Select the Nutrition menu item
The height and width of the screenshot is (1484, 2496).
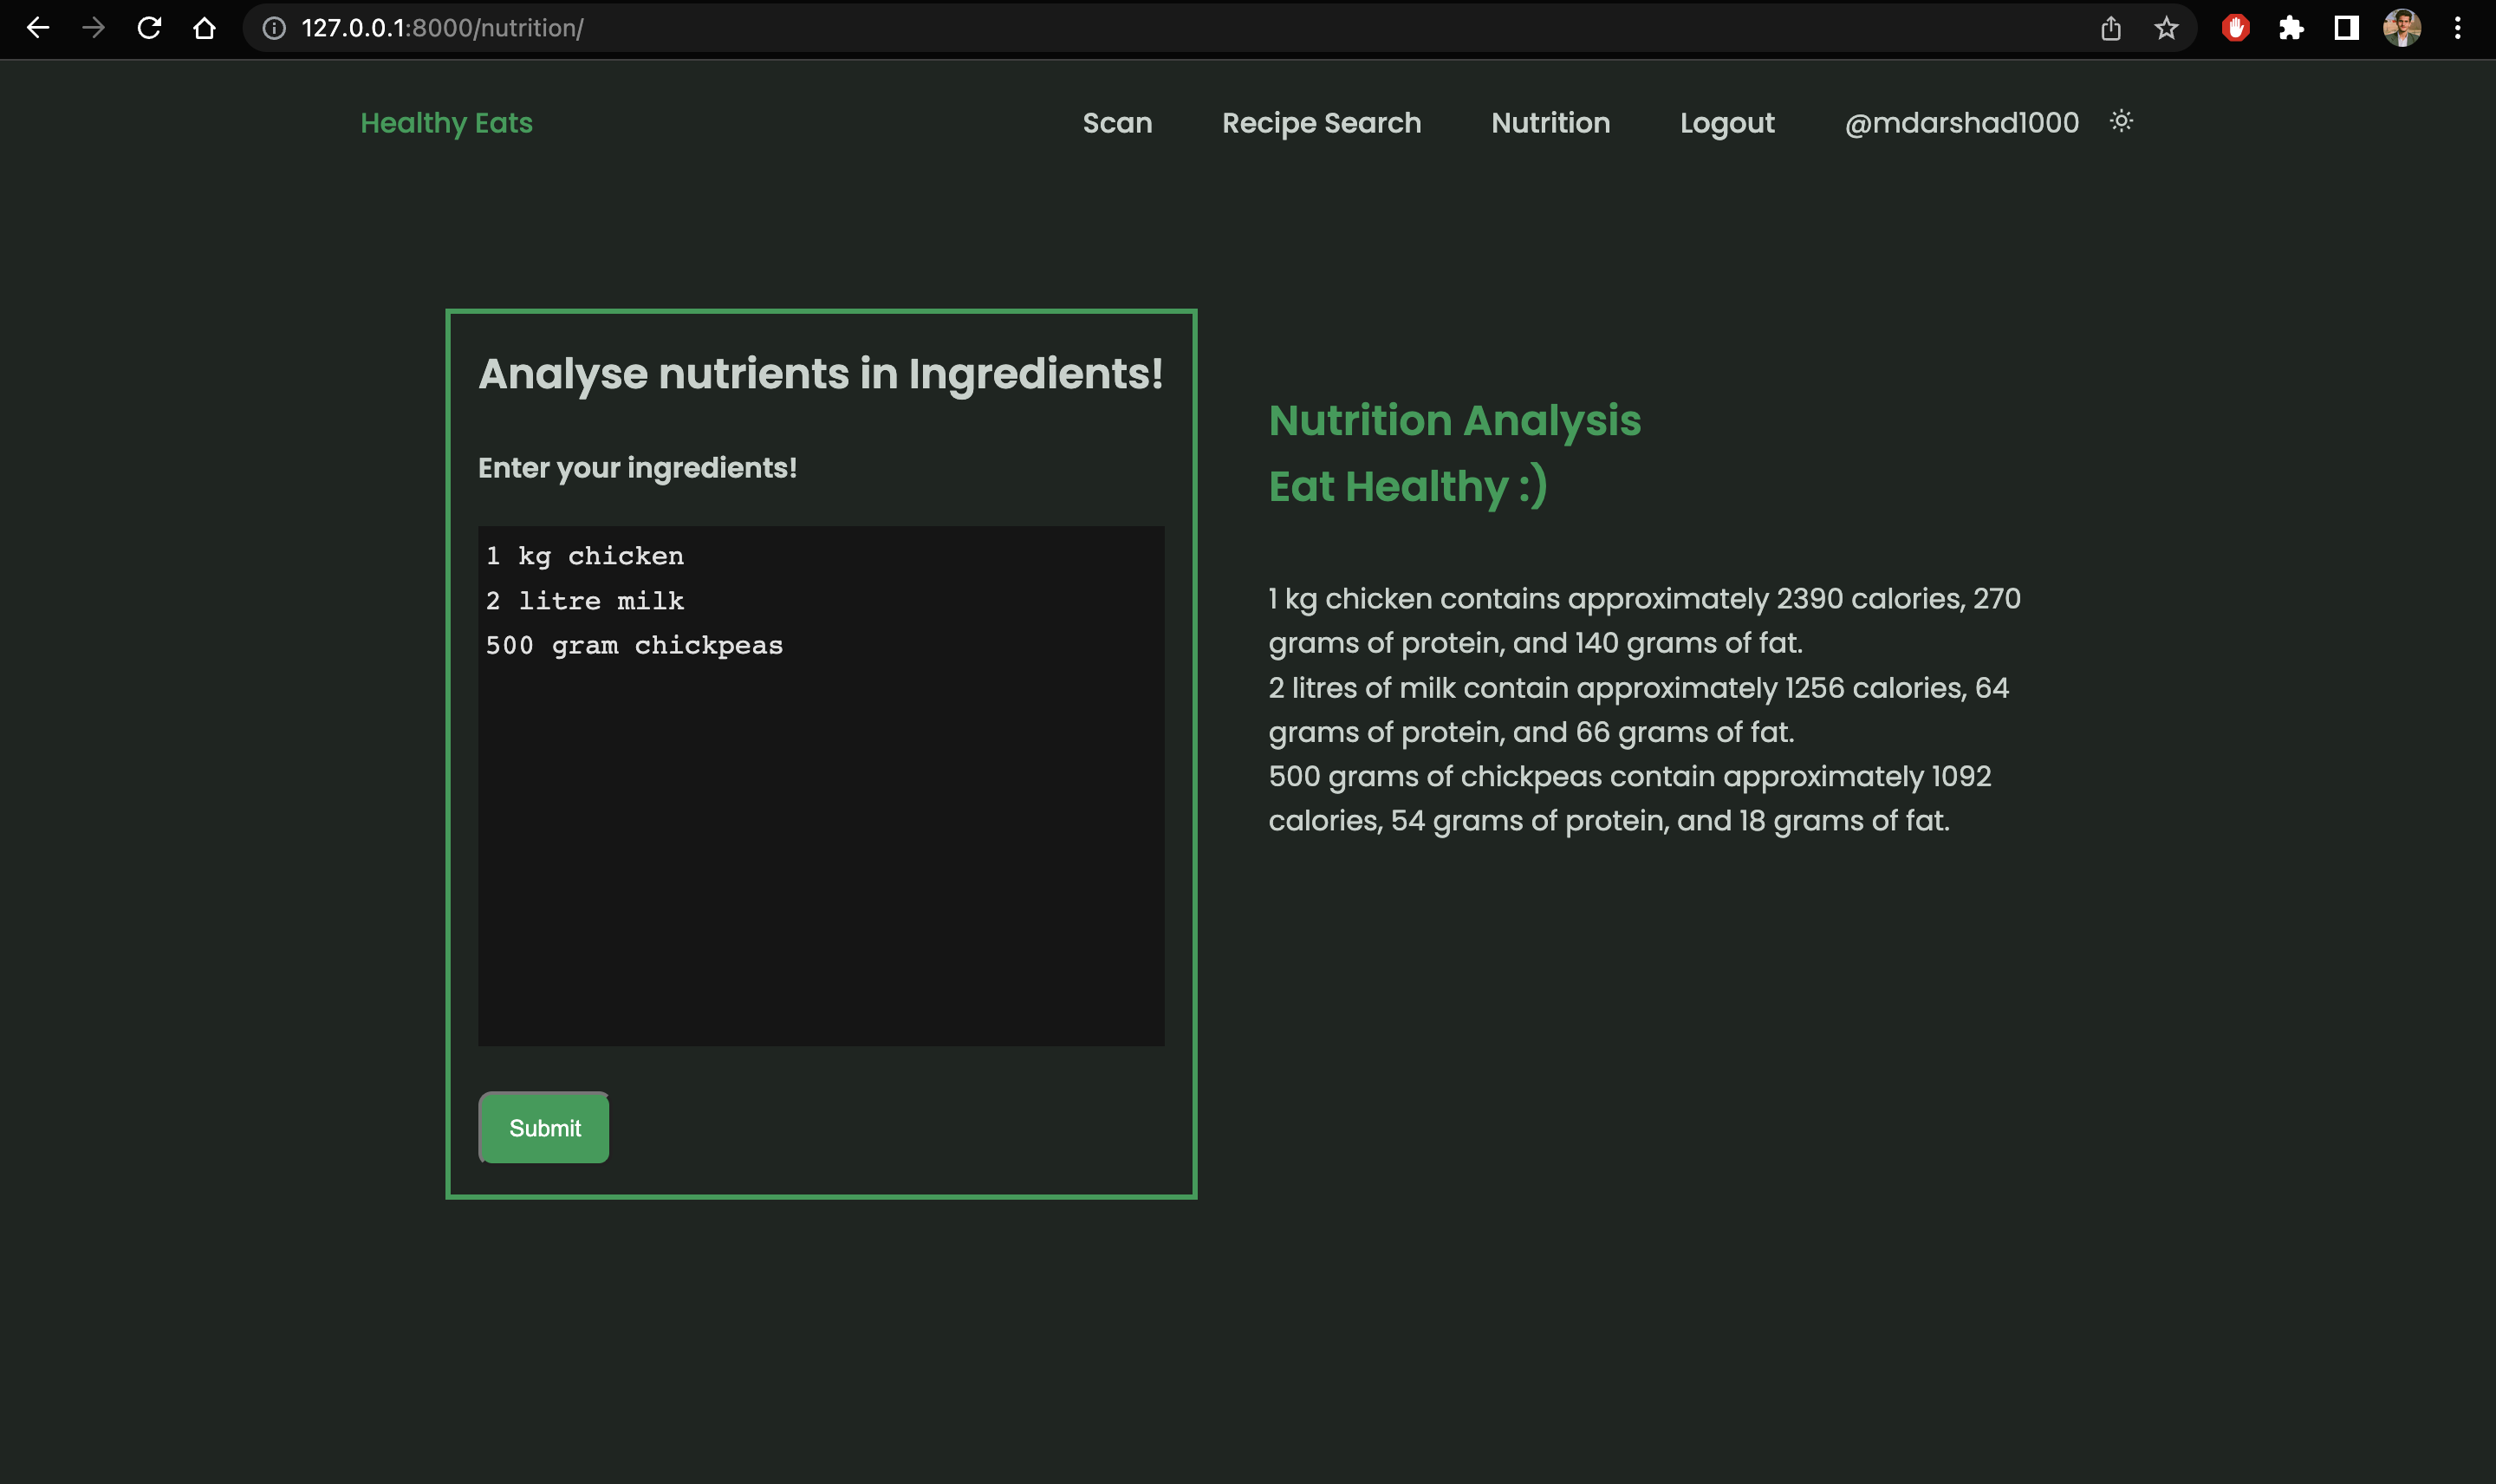[1550, 123]
